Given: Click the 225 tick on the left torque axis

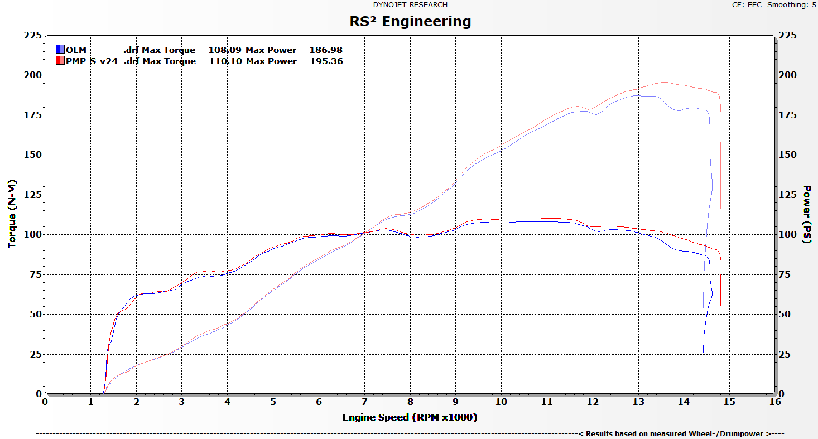Looking at the screenshot, I should point(33,36).
